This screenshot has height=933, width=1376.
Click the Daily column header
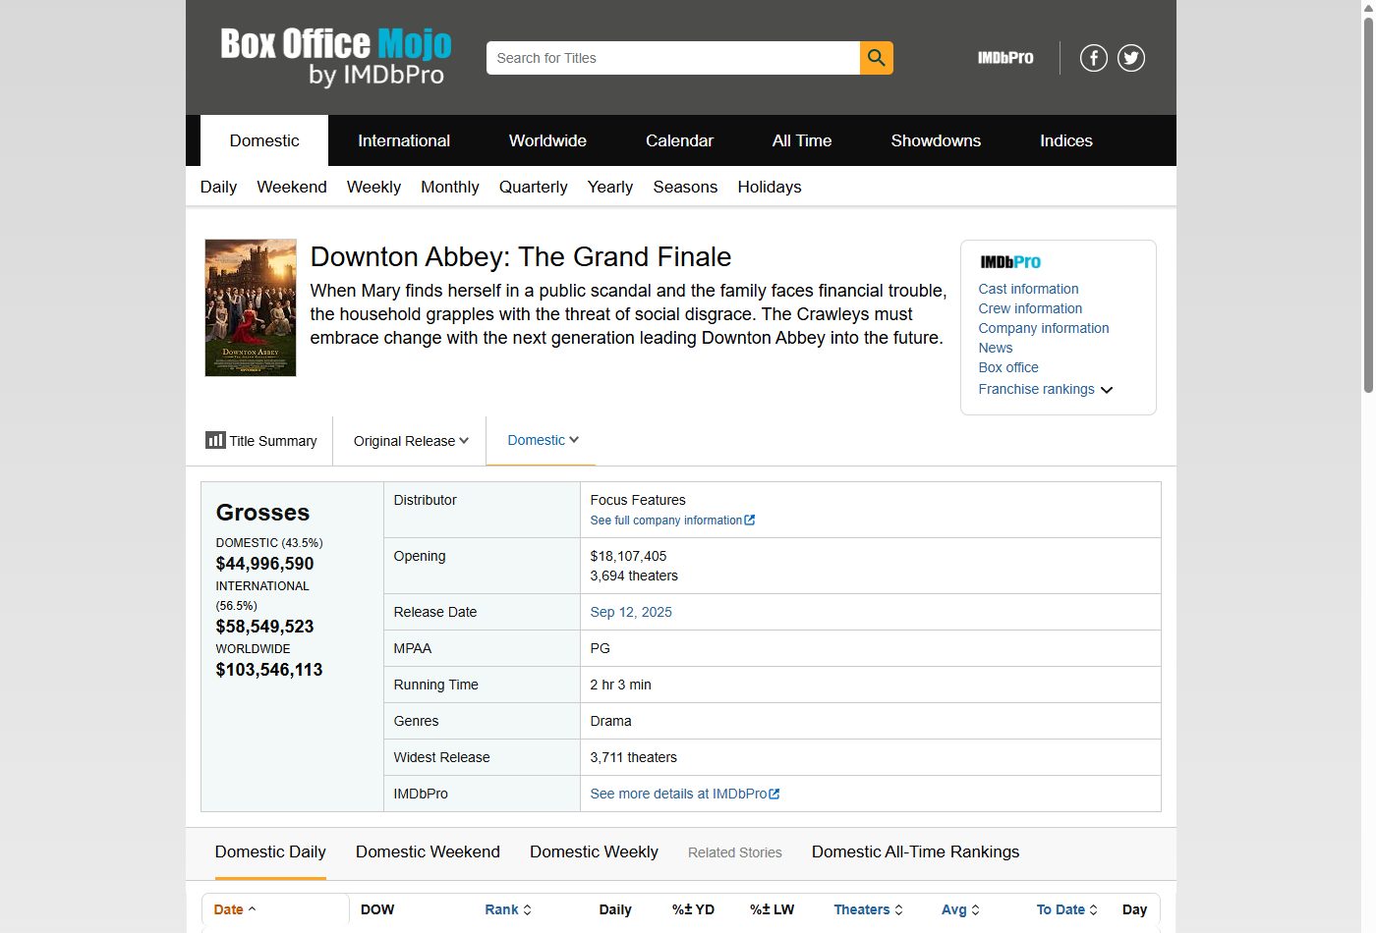[615, 909]
